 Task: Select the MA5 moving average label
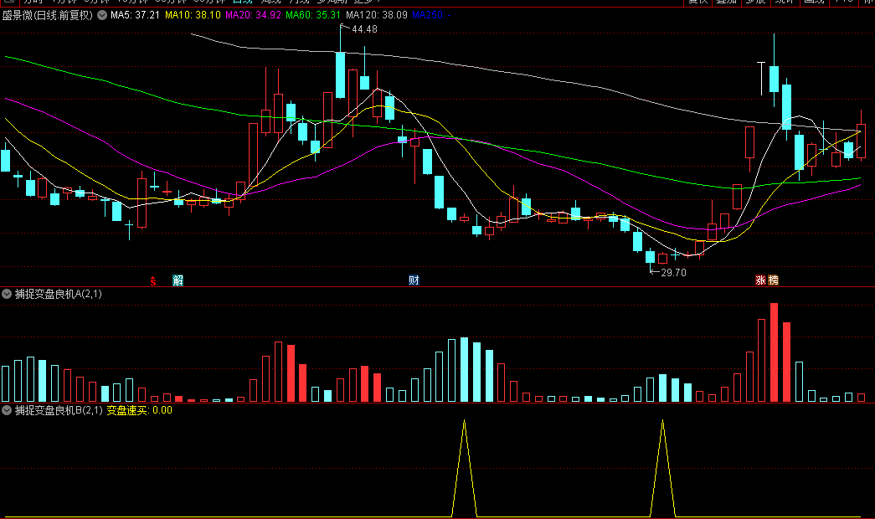click(x=135, y=15)
